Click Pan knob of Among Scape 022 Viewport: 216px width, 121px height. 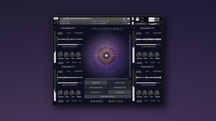pos(151,93)
